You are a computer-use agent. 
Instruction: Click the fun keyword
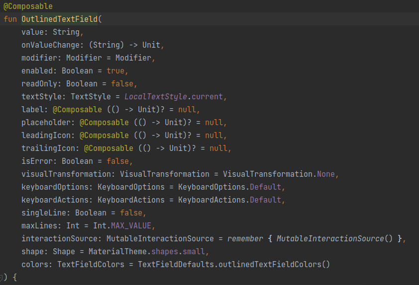point(10,19)
